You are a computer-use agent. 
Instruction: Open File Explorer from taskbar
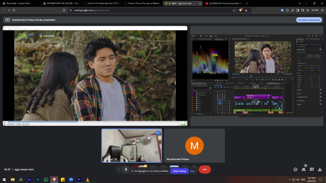click(13, 180)
